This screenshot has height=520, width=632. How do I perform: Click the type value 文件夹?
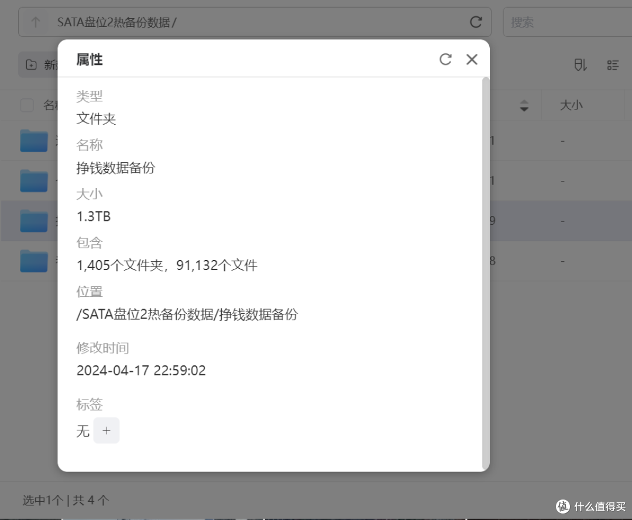(96, 119)
